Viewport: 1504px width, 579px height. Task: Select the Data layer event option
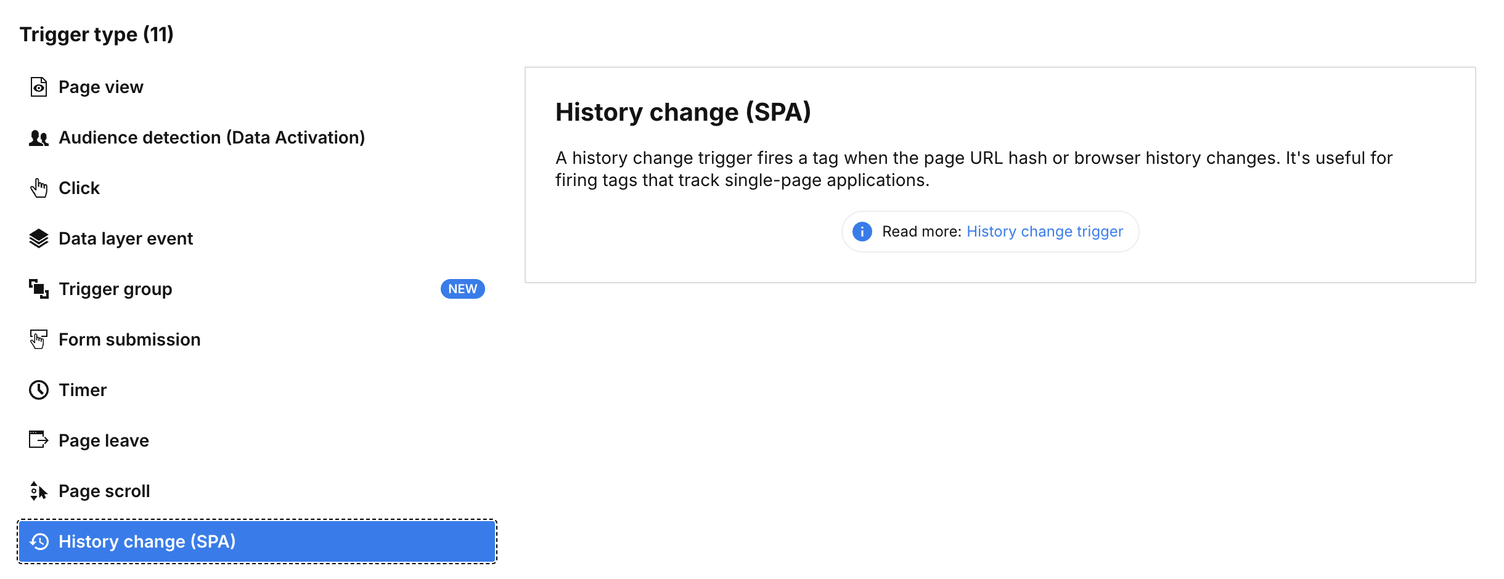tap(126, 239)
